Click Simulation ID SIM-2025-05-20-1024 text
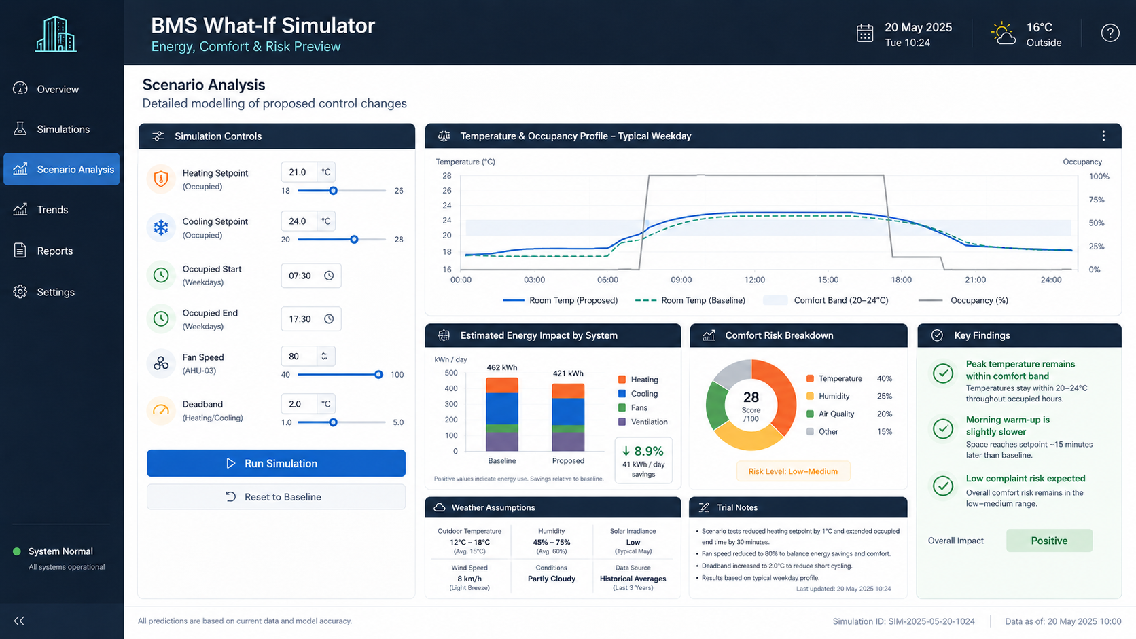Image resolution: width=1136 pixels, height=639 pixels. click(904, 621)
